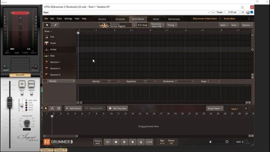Switch to the Bandmate tab

(x=174, y=19)
